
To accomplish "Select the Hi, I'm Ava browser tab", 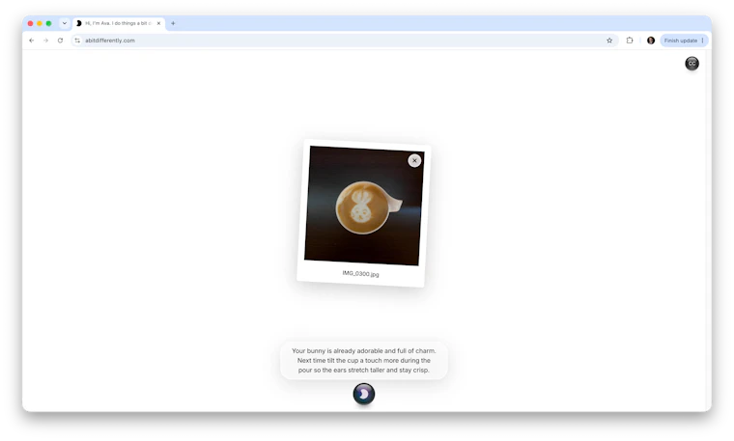I will point(118,23).
